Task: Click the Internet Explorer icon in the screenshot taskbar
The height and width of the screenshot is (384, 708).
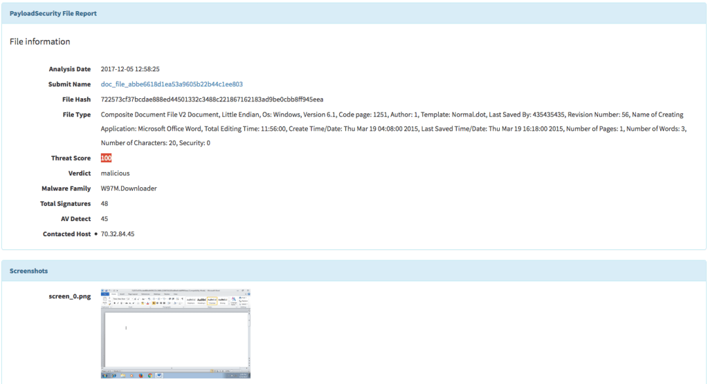Action: click(113, 376)
